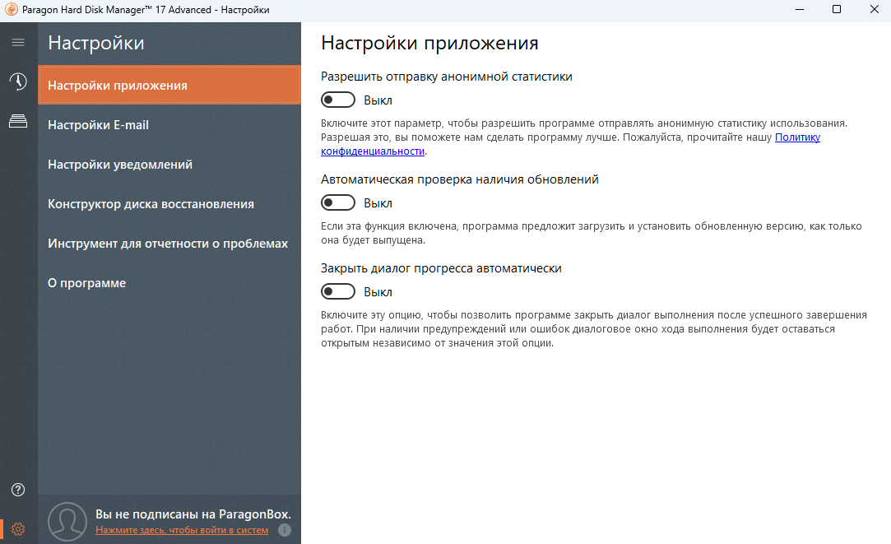Open the hamburger menu in sidebar
This screenshot has width=891, height=544.
point(18,43)
